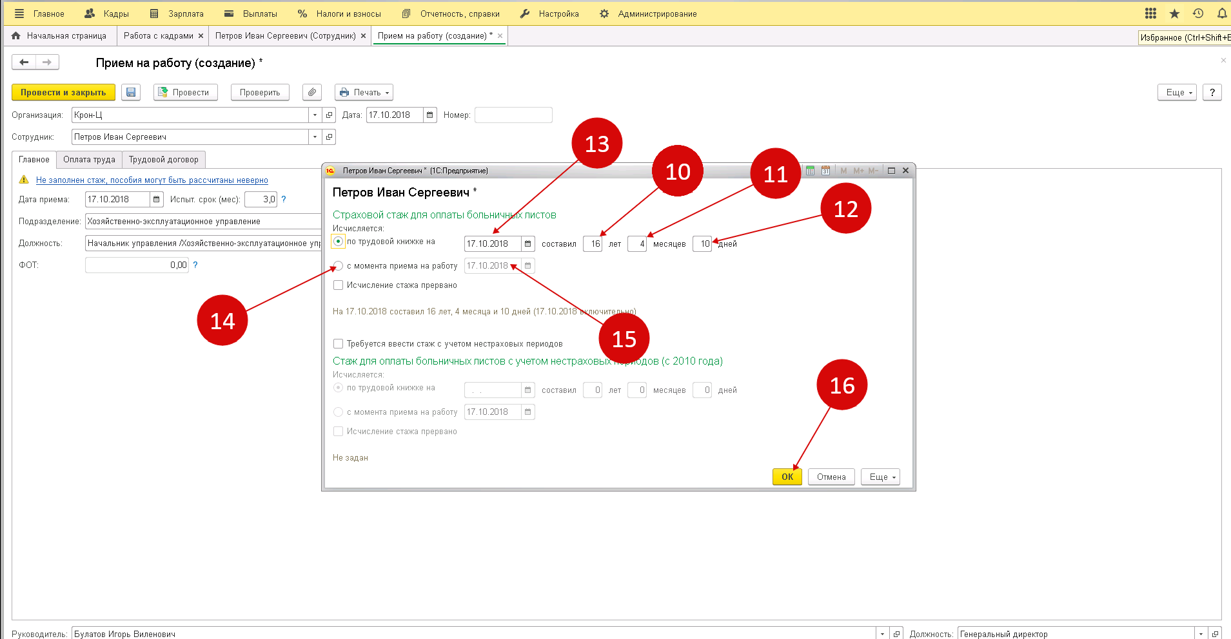1231x639 pixels.
Task: Open Favorites via the star icon
Action: pos(1174,14)
